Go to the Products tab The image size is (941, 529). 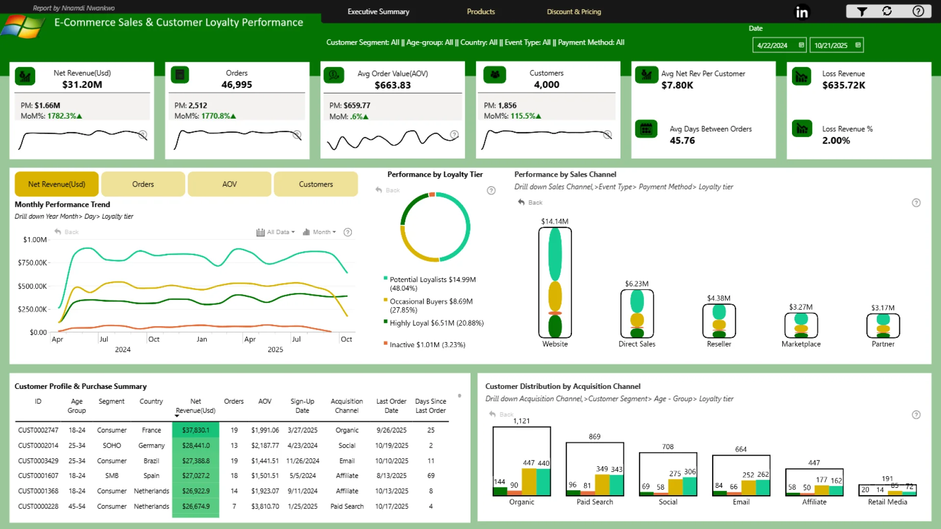click(480, 12)
